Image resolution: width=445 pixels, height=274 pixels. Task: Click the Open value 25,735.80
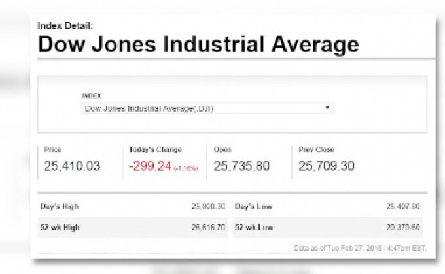click(x=241, y=166)
